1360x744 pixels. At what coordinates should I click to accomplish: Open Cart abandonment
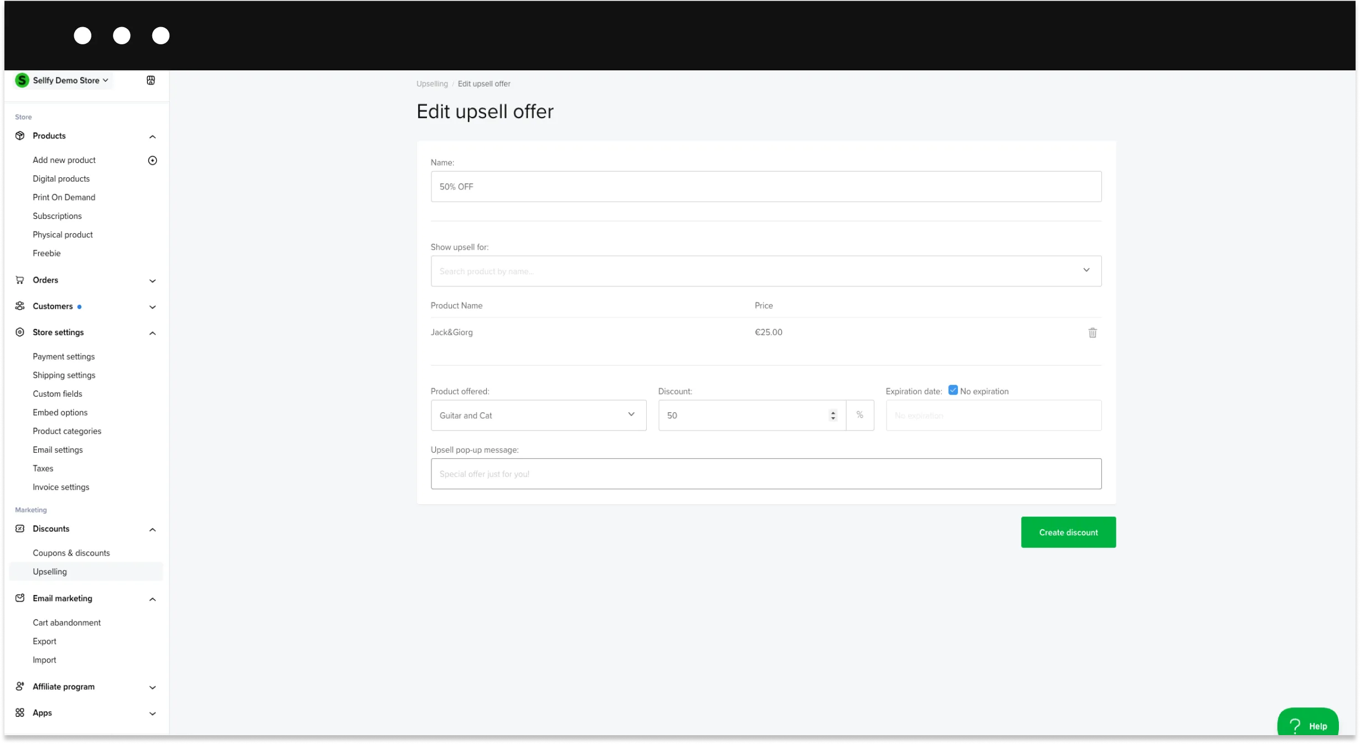66,623
